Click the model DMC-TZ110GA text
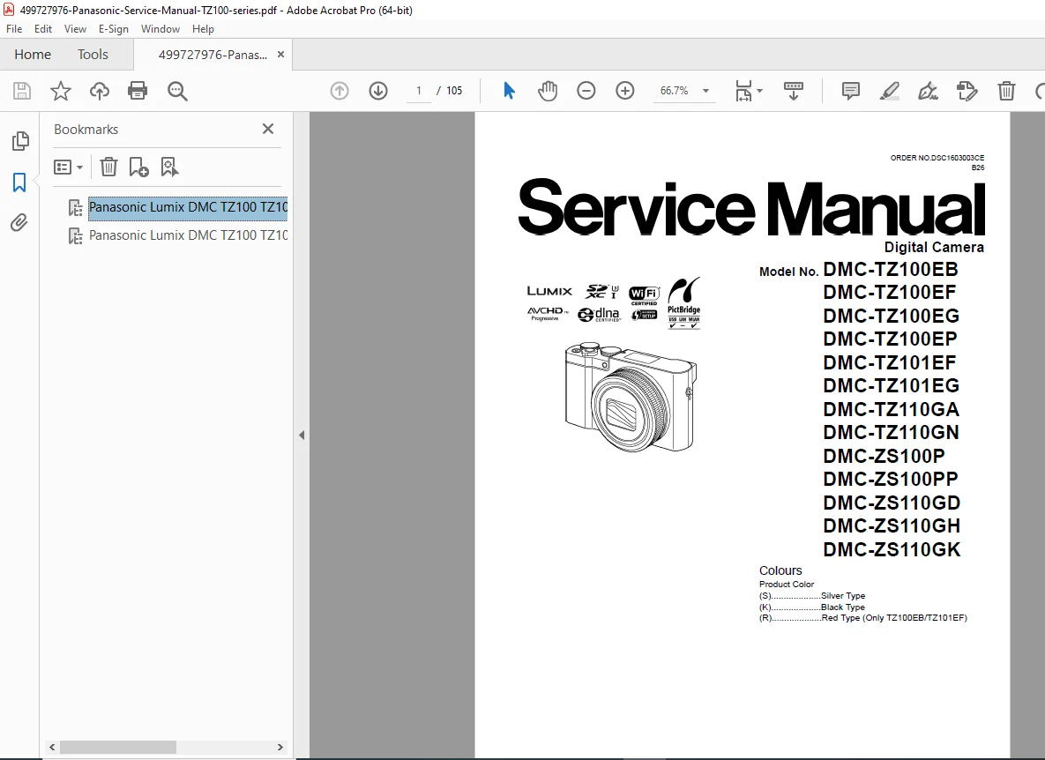The width and height of the screenshot is (1045, 760). (x=891, y=409)
